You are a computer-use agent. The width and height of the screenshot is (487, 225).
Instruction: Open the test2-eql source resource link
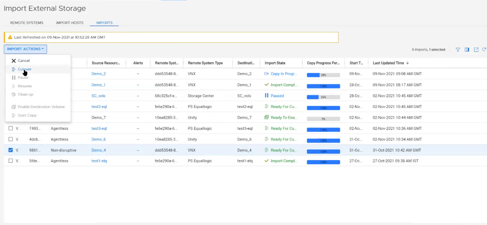coord(99,107)
